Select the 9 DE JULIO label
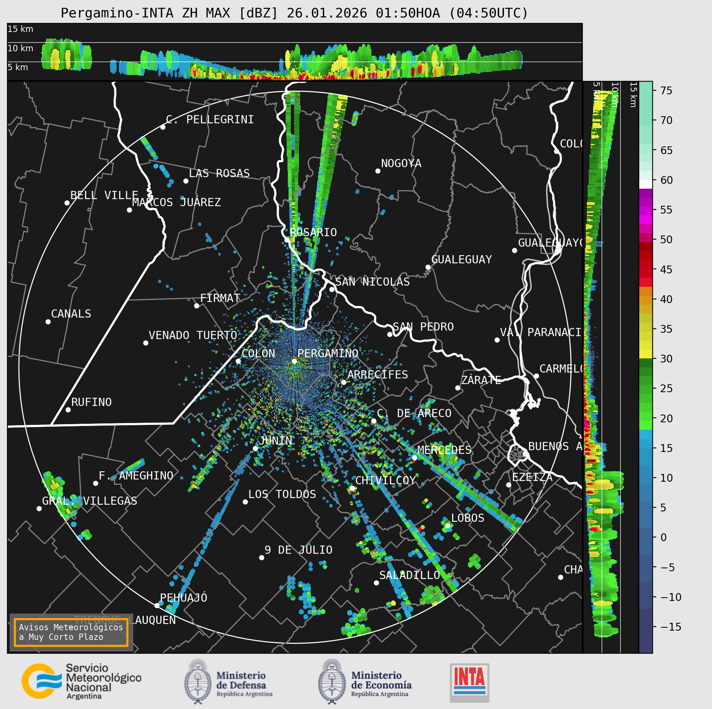712x709 pixels. click(299, 550)
